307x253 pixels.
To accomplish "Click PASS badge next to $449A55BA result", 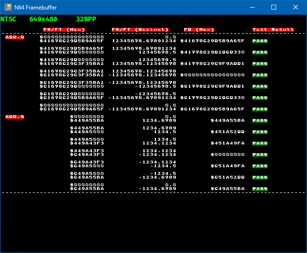I will 260,120.
